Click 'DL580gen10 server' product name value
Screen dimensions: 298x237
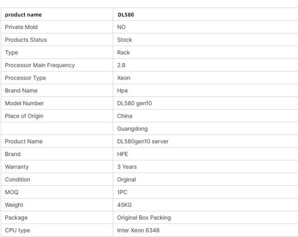(143, 141)
